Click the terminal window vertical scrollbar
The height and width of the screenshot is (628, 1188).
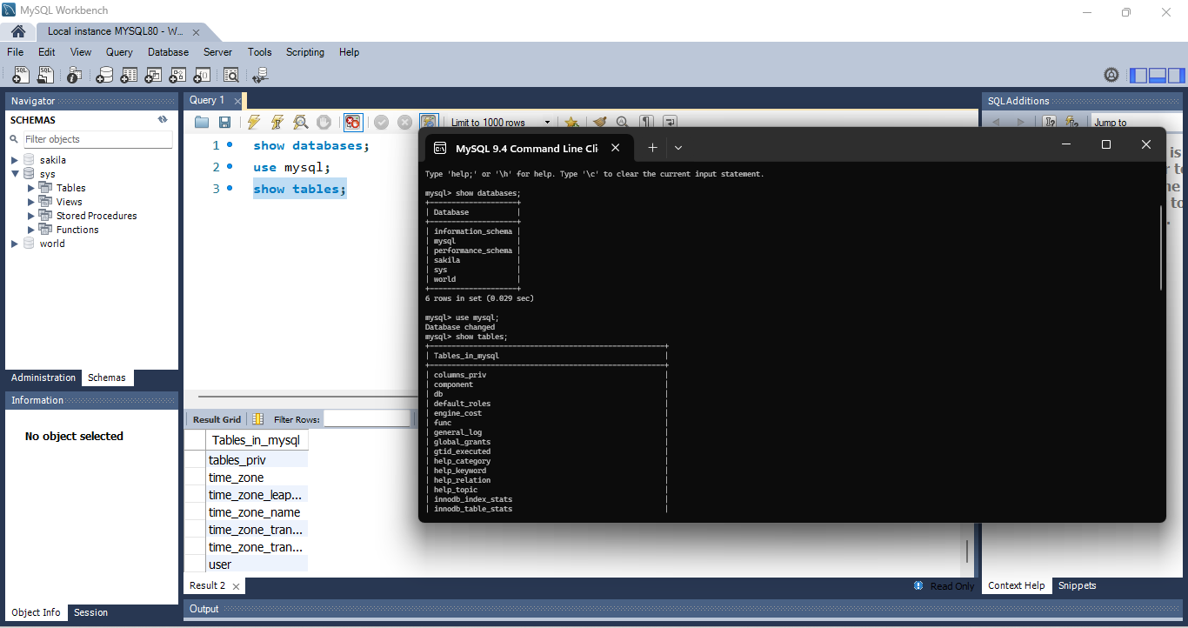1161,248
